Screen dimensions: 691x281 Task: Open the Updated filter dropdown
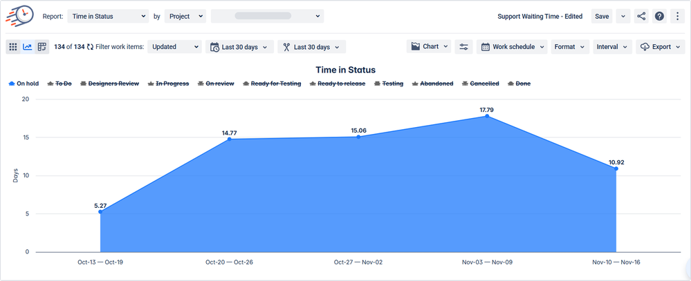click(174, 47)
